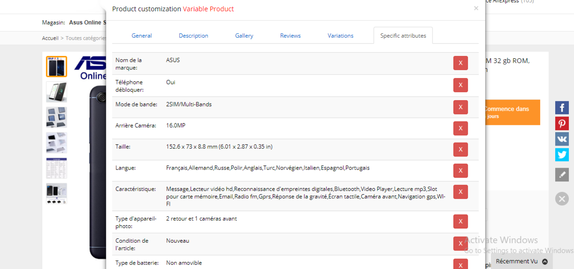
Task: Share product on Facebook icon
Action: (x=562, y=108)
